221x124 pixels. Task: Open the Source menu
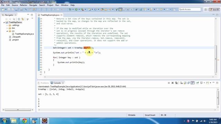click(15, 5)
